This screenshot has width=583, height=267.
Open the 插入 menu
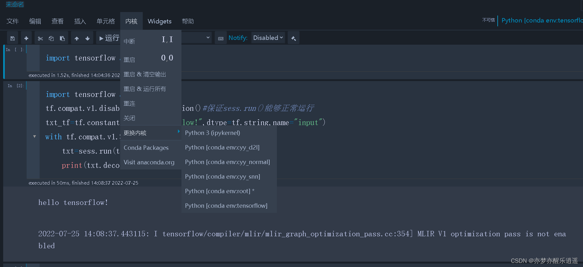(80, 21)
